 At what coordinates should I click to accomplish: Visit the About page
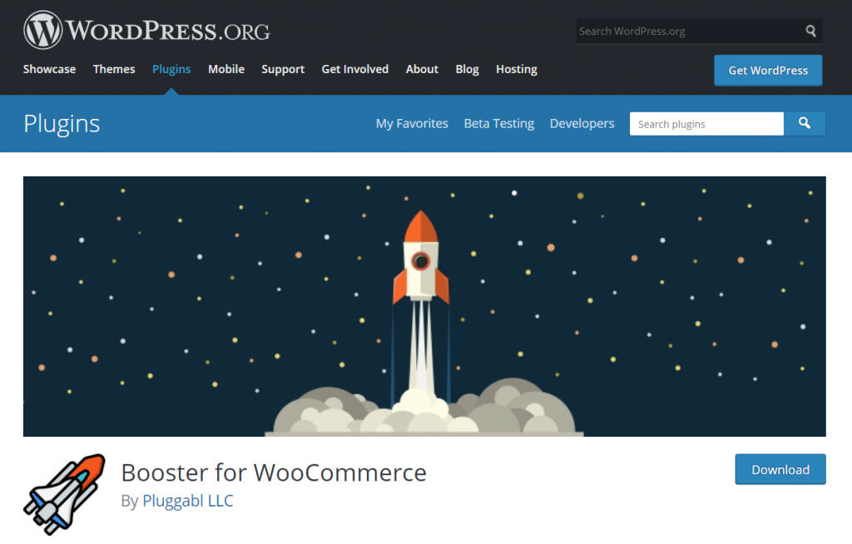tap(422, 69)
